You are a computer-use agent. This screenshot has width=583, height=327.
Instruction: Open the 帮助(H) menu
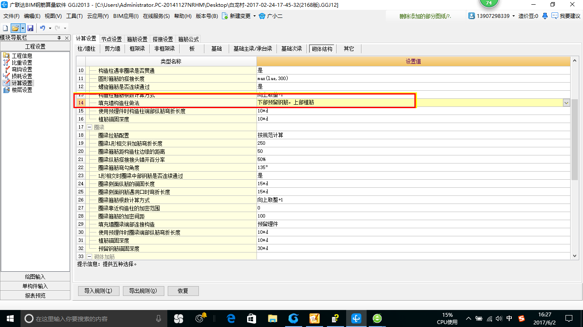pyautogui.click(x=183, y=16)
